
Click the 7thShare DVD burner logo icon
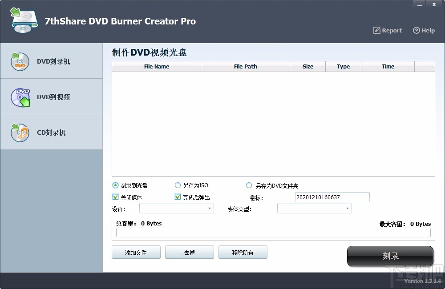coord(23,20)
